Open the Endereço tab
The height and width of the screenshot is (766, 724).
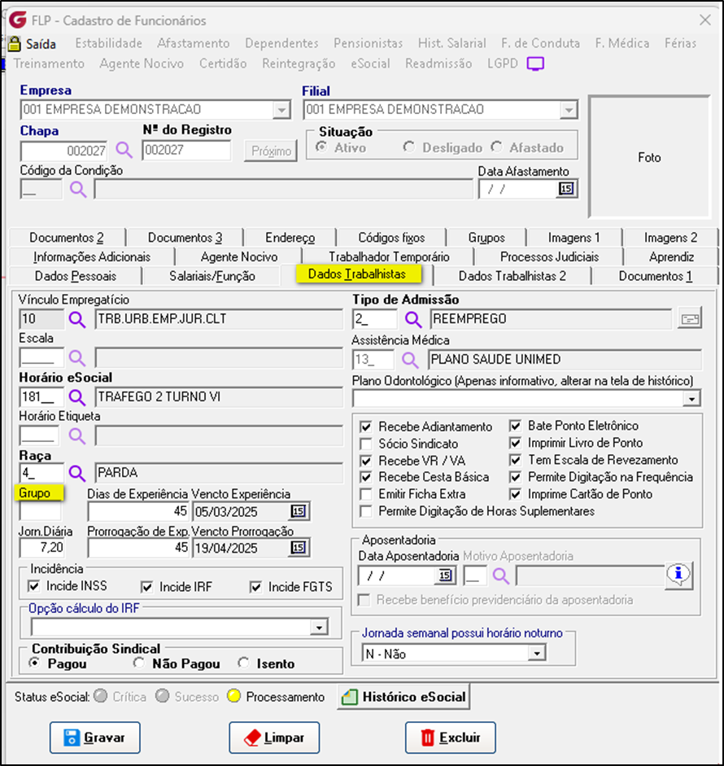pyautogui.click(x=290, y=238)
